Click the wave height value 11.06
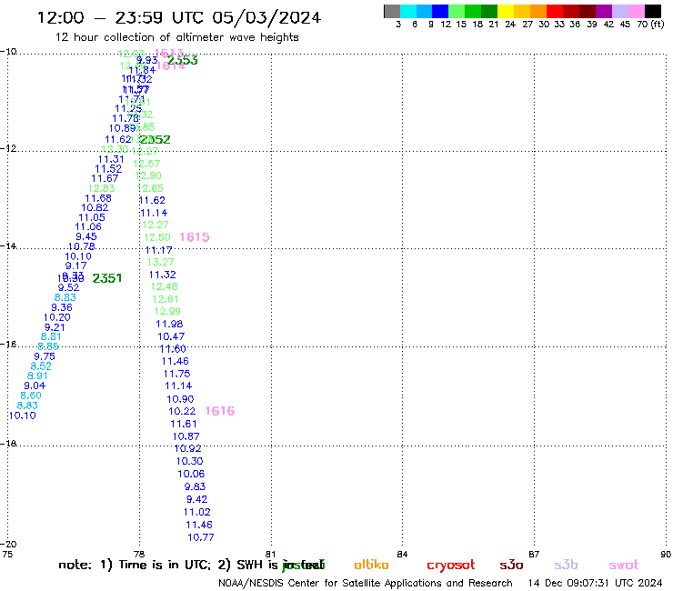Viewport: 673px width, 591px height. click(x=88, y=226)
